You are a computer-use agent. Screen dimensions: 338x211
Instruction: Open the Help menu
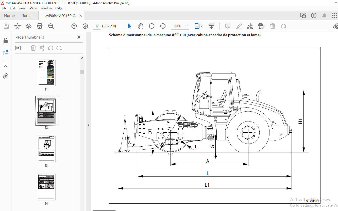[x=58, y=8]
